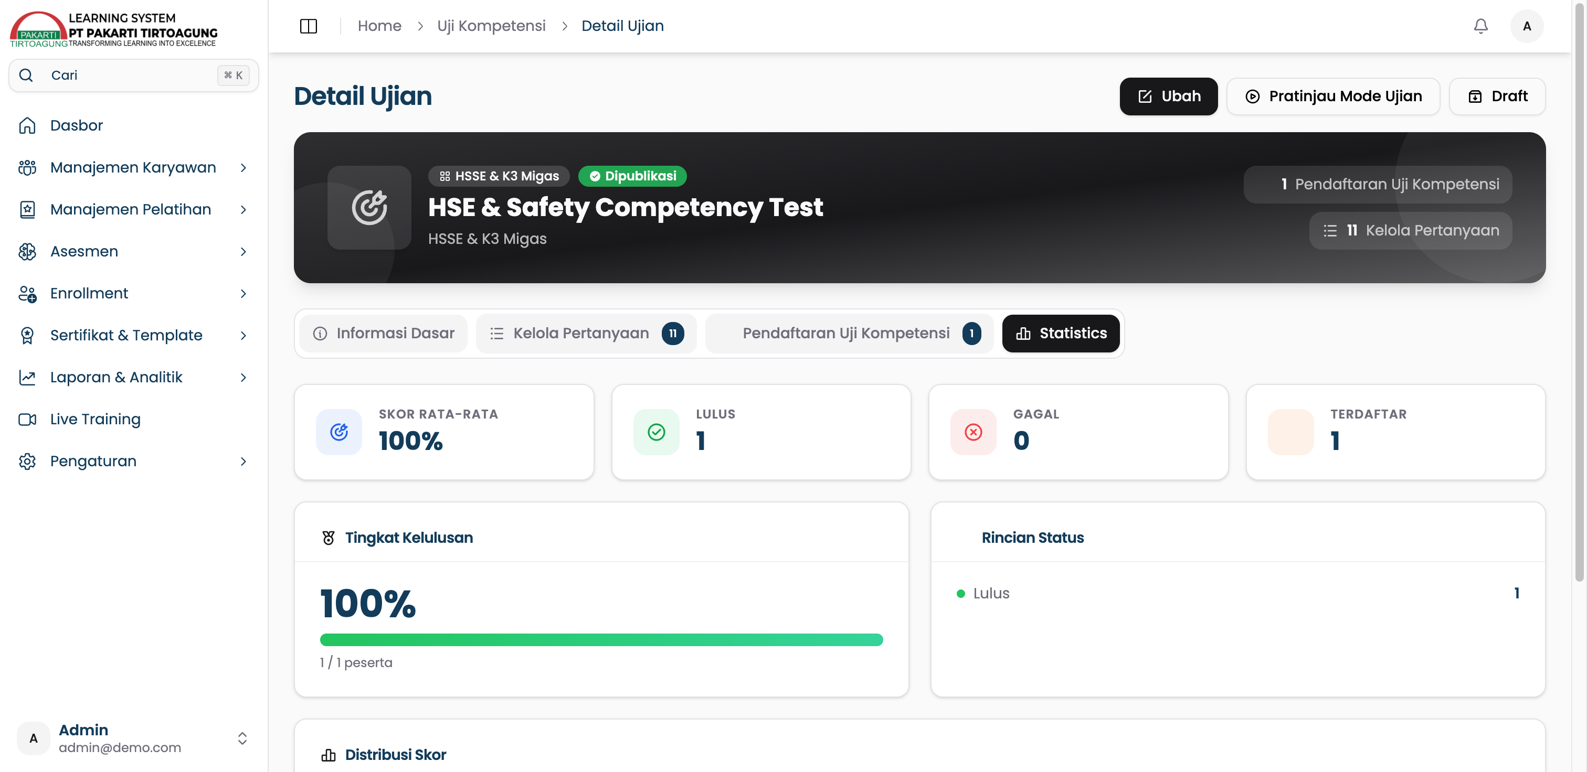Click the 'HSE & Safety Competency Test' title
Image resolution: width=1587 pixels, height=772 pixels.
[x=626, y=207]
